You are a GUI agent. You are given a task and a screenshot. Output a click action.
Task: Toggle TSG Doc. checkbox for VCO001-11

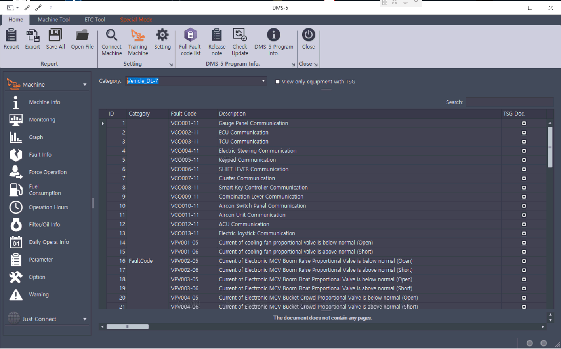(x=524, y=123)
